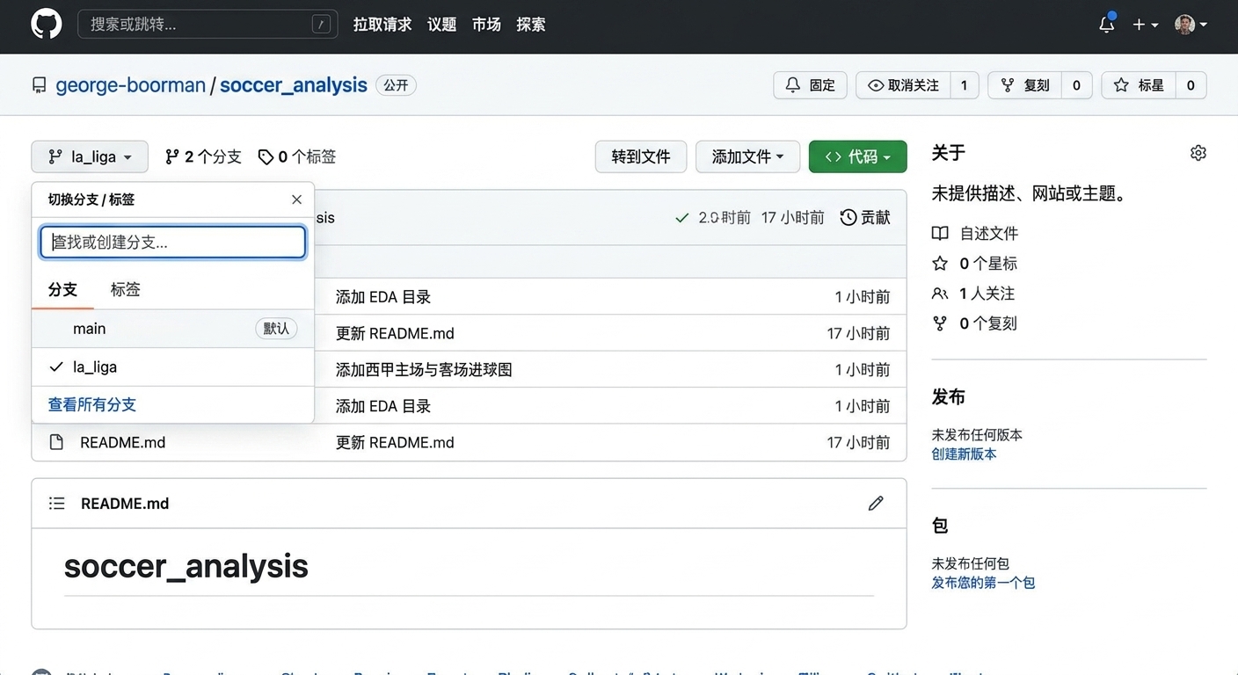1238x675 pixels.
Task: Select the main branch
Action: (173, 329)
